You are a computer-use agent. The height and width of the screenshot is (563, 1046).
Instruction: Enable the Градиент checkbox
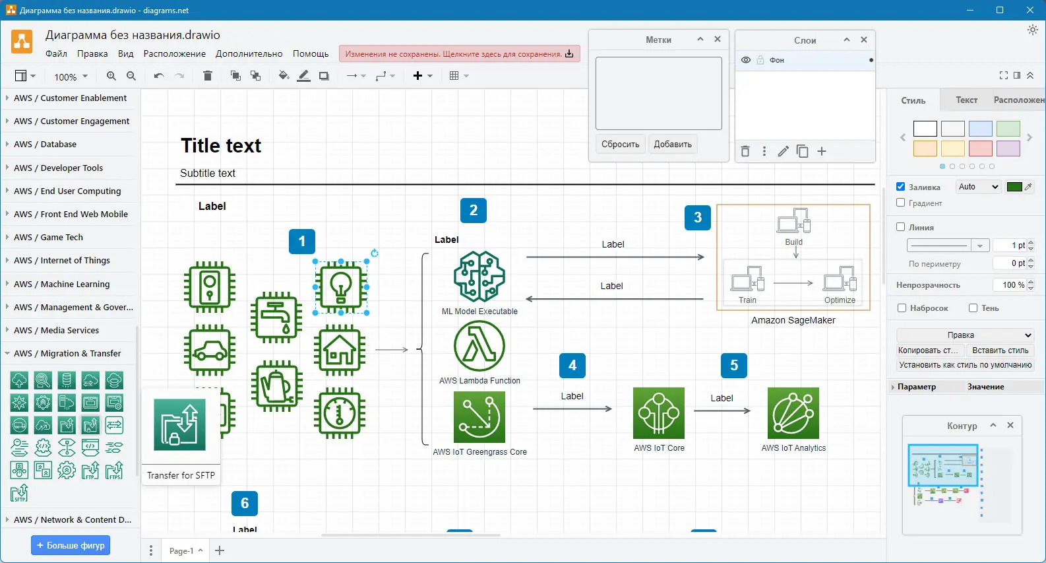pos(900,203)
